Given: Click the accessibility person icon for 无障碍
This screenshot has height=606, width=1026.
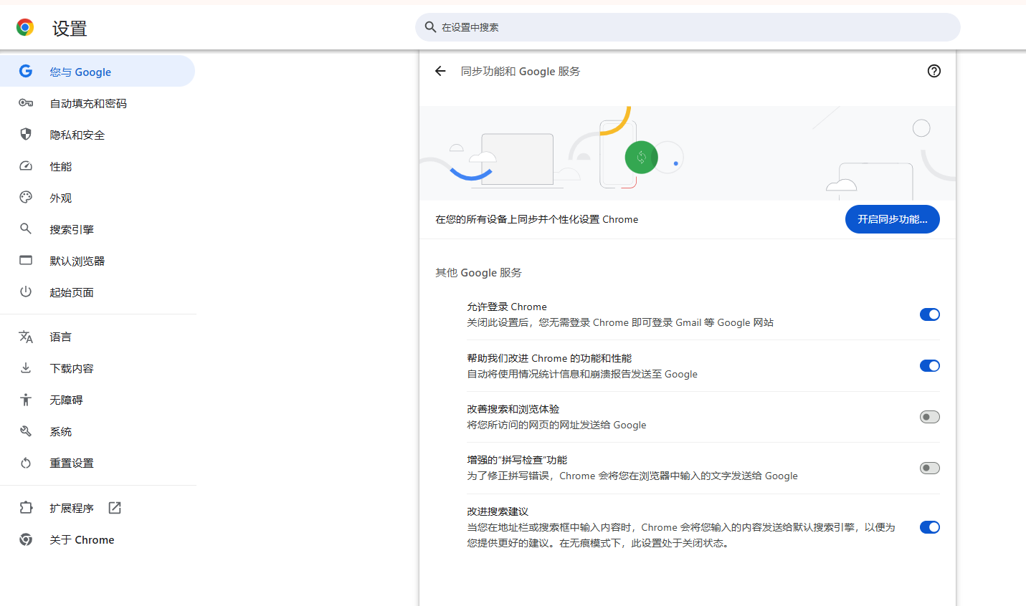Looking at the screenshot, I should coord(26,400).
